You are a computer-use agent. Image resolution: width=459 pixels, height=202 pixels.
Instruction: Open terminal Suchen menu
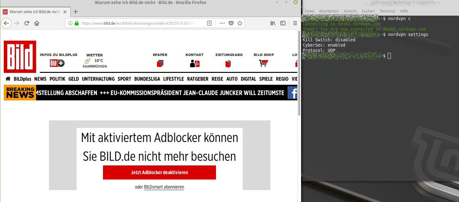click(368, 11)
